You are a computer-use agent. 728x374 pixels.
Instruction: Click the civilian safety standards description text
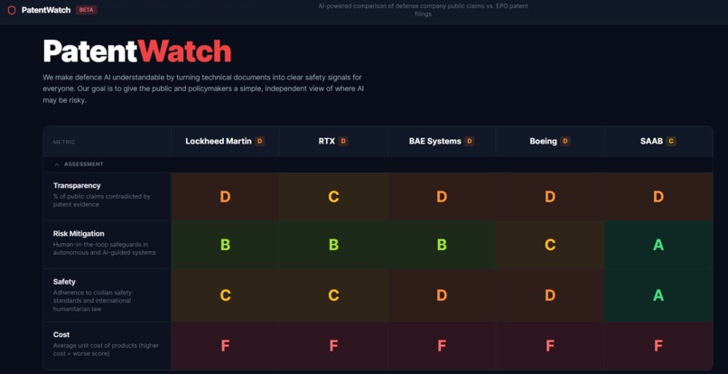[x=92, y=301]
